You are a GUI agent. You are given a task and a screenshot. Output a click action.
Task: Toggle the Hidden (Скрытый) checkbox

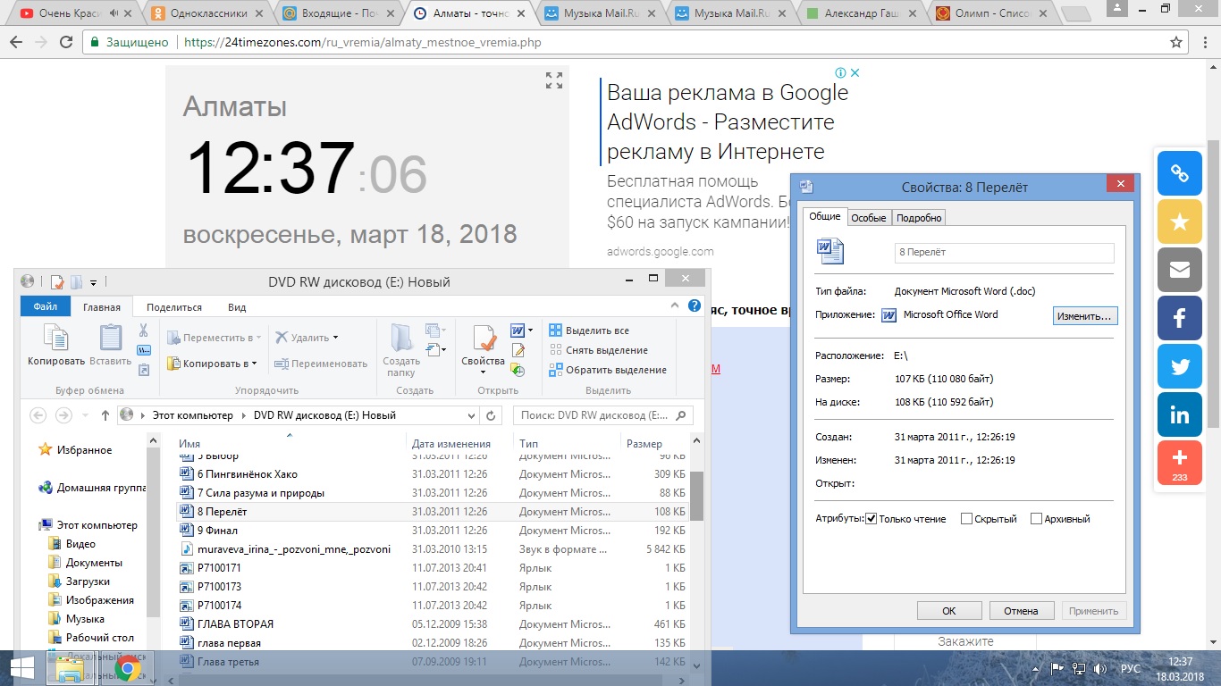coord(966,519)
